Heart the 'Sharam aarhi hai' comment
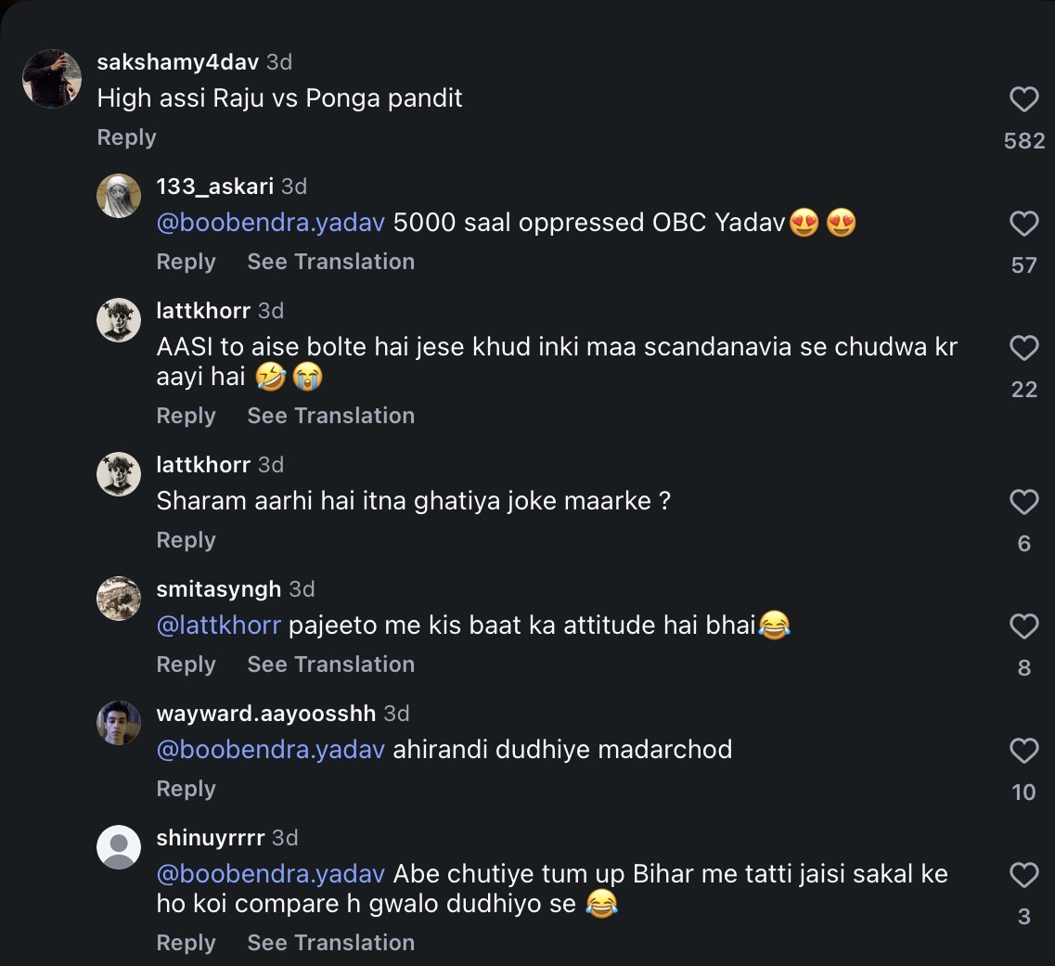This screenshot has height=966, width=1055. tap(1024, 503)
